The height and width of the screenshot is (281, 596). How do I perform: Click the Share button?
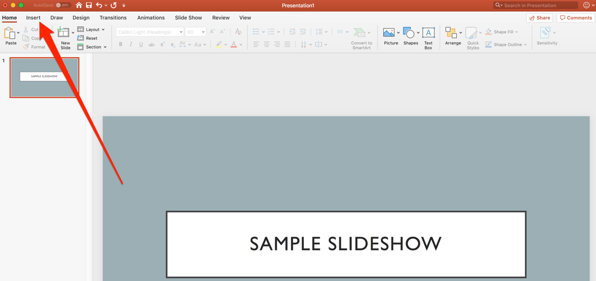(540, 18)
